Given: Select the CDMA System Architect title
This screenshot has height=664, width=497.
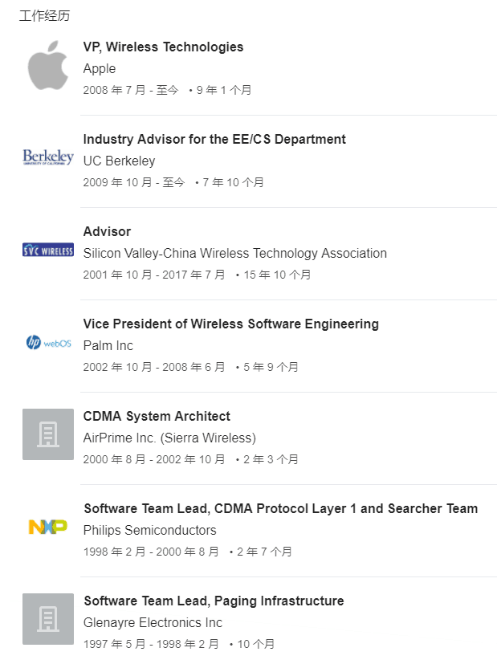Looking at the screenshot, I should point(157,416).
